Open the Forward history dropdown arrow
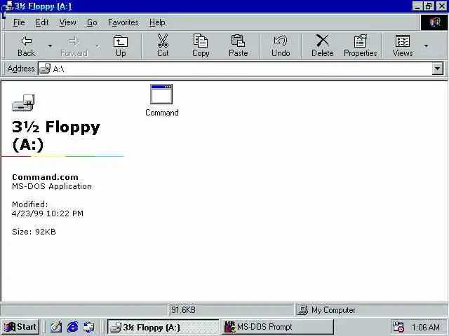 pyautogui.click(x=98, y=45)
